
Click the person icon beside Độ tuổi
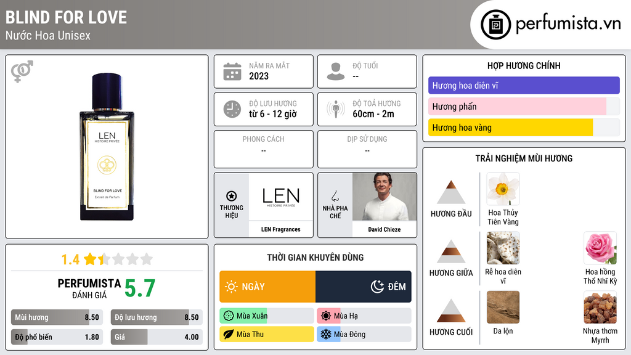tap(336, 71)
